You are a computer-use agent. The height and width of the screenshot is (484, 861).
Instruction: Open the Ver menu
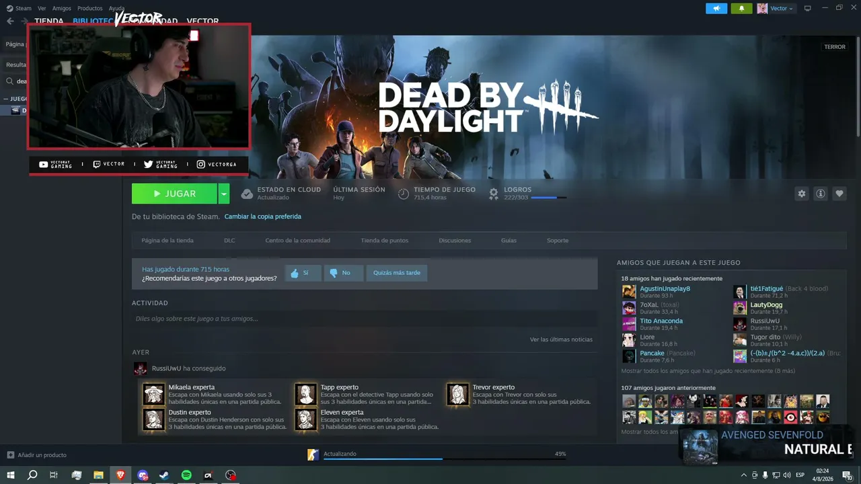click(42, 8)
